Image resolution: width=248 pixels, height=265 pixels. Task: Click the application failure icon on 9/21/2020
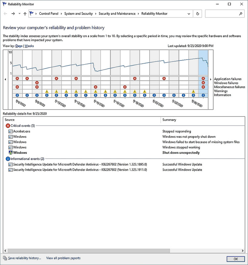click(164, 79)
